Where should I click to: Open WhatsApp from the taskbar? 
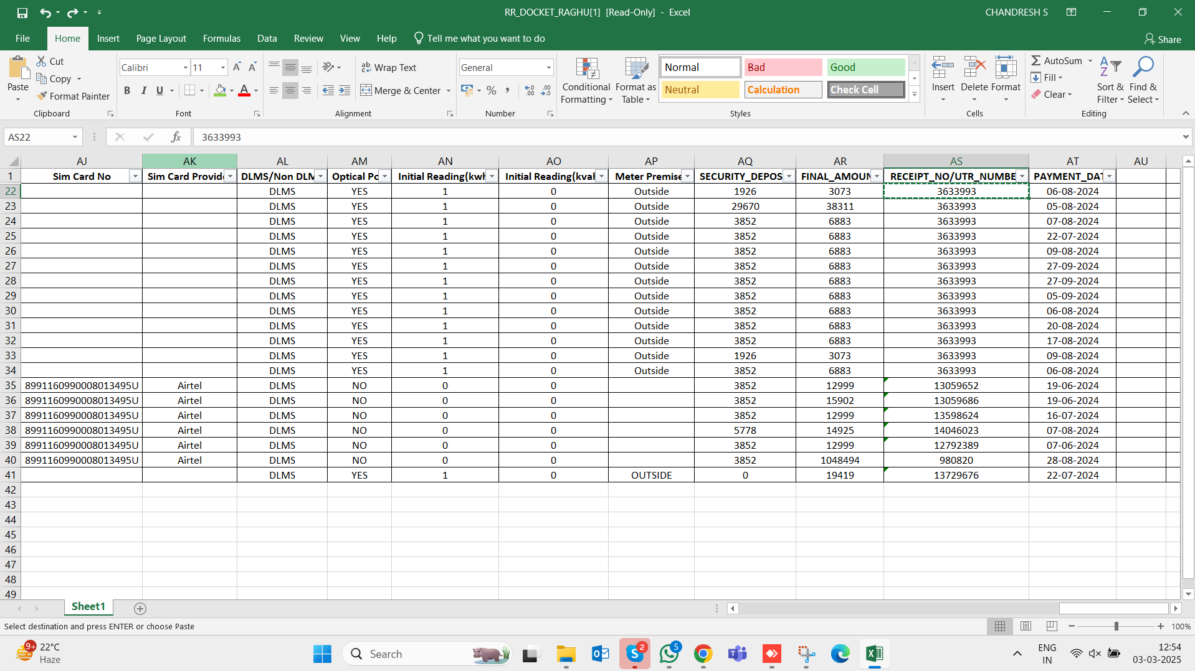(x=669, y=654)
